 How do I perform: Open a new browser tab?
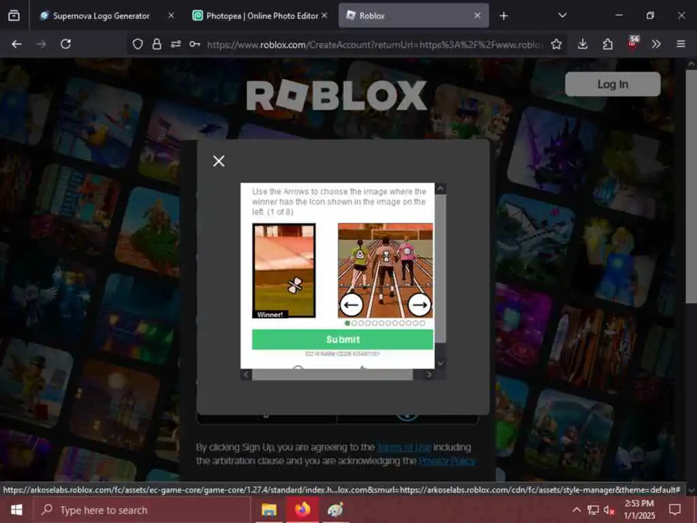click(503, 16)
